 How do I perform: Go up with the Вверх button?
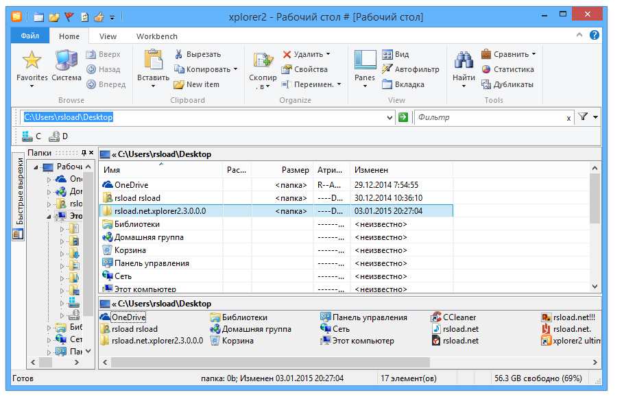pyautogui.click(x=103, y=54)
